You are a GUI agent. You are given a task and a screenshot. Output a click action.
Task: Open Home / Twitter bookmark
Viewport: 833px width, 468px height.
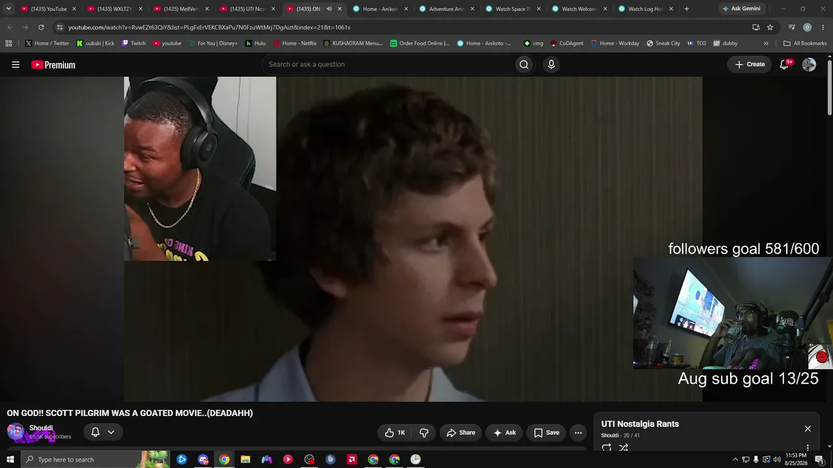click(47, 44)
